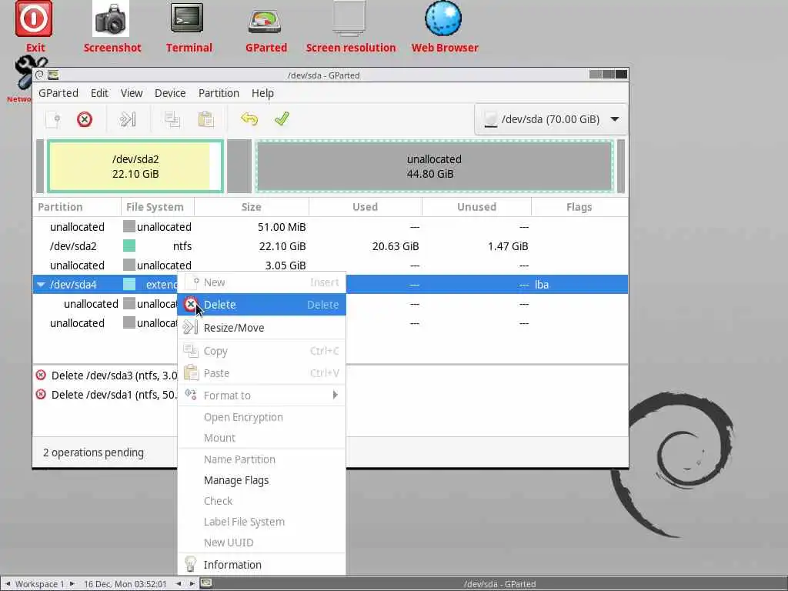This screenshot has height=591, width=788.
Task: Click the red circle icon beside Delete /dev/sda1
Action: point(41,394)
